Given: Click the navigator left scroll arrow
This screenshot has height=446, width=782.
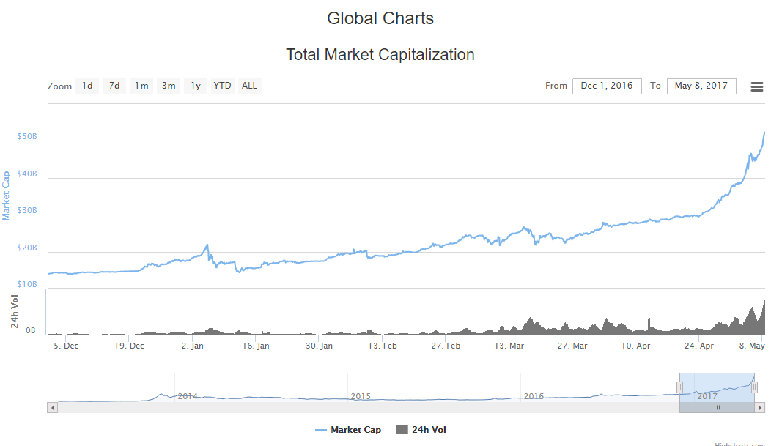Looking at the screenshot, I should tap(52, 408).
